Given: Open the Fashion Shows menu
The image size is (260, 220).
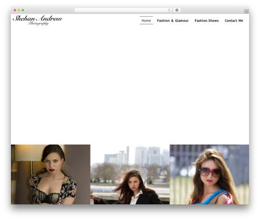Looking at the screenshot, I should pos(206,21).
